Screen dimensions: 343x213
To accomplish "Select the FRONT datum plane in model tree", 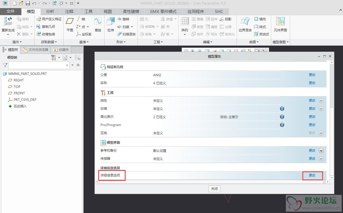I will click(x=19, y=93).
